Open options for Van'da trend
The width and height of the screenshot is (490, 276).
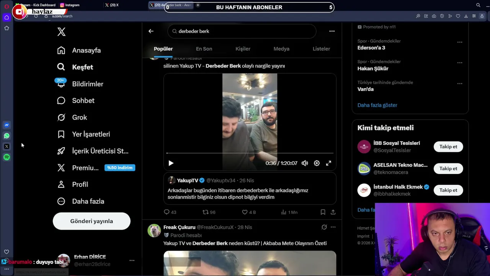(x=460, y=83)
